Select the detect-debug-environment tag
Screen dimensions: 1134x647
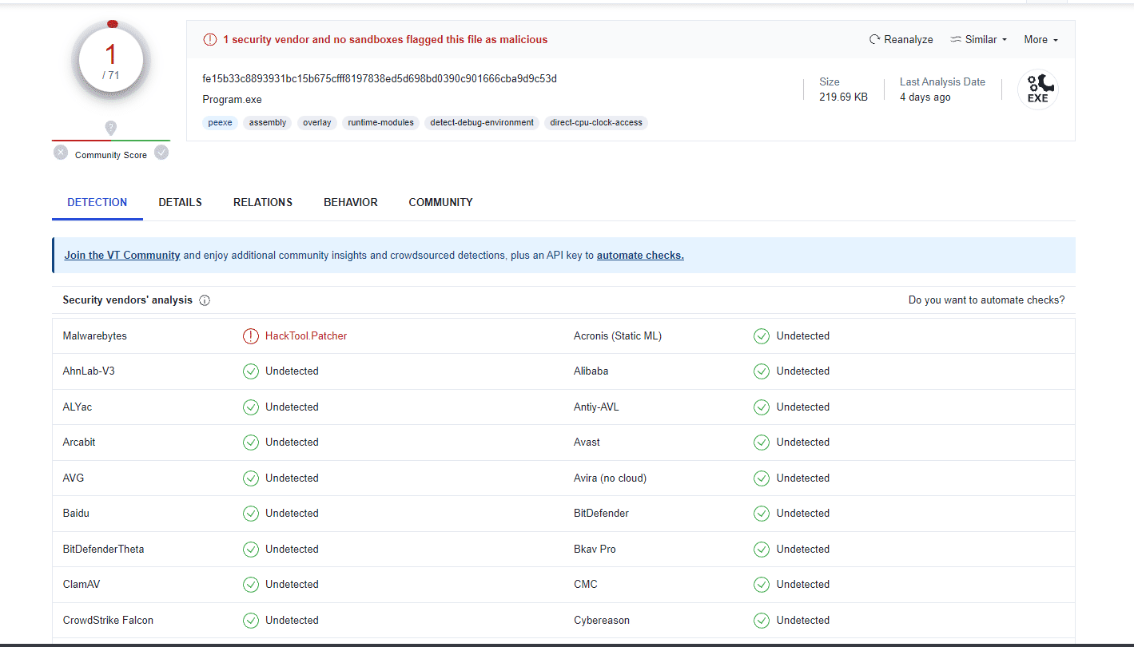click(x=482, y=123)
